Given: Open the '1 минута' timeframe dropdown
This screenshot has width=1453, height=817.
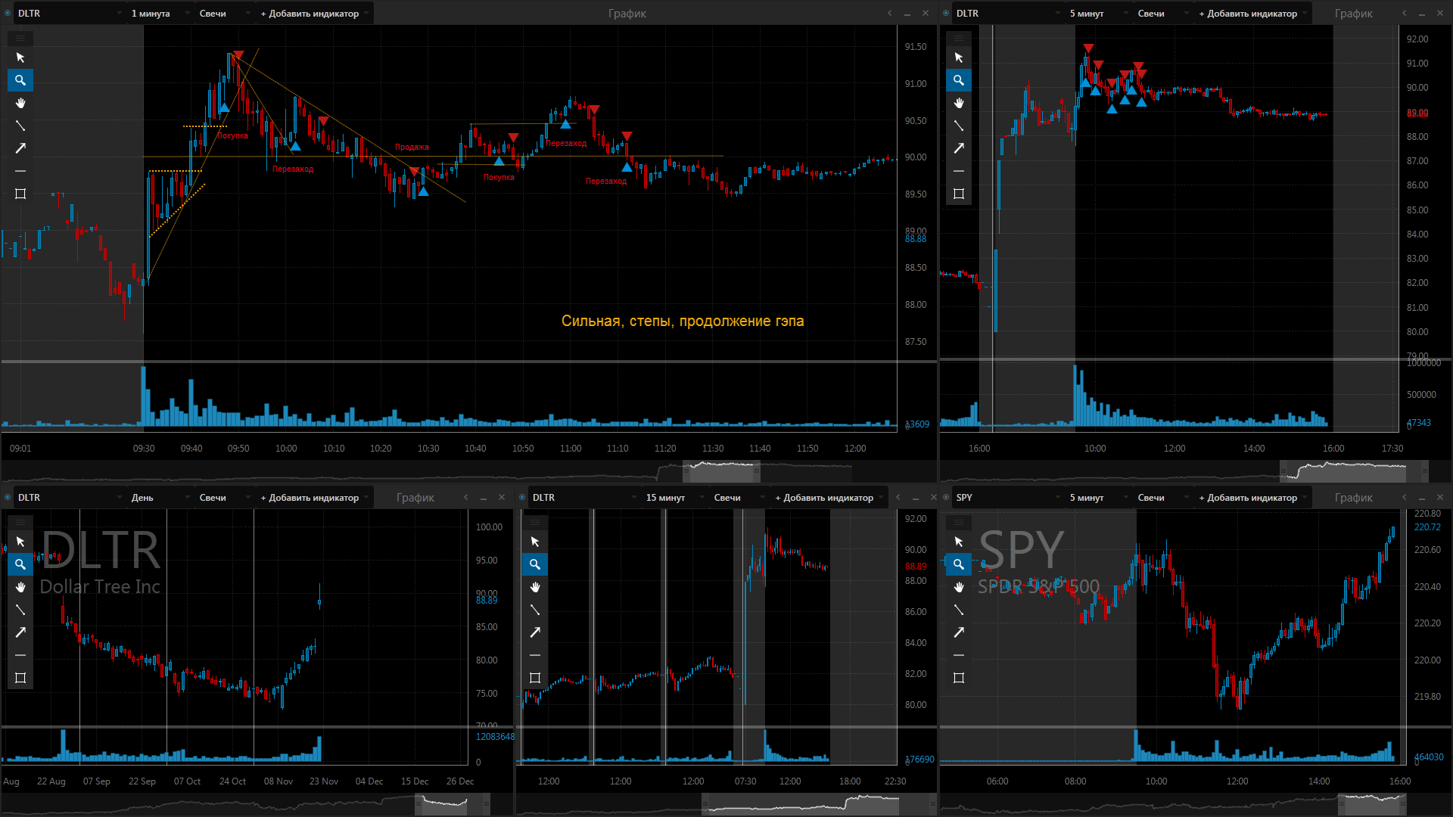Looking at the screenshot, I should (160, 14).
